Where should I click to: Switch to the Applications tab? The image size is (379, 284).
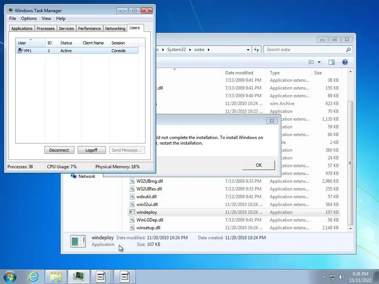click(22, 28)
